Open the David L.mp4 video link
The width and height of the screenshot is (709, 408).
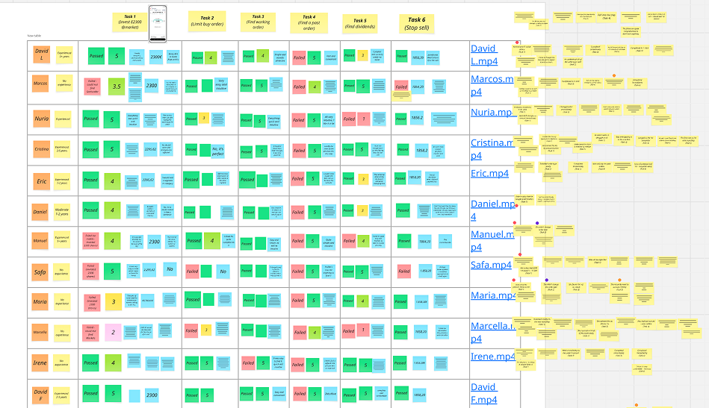click(x=484, y=54)
